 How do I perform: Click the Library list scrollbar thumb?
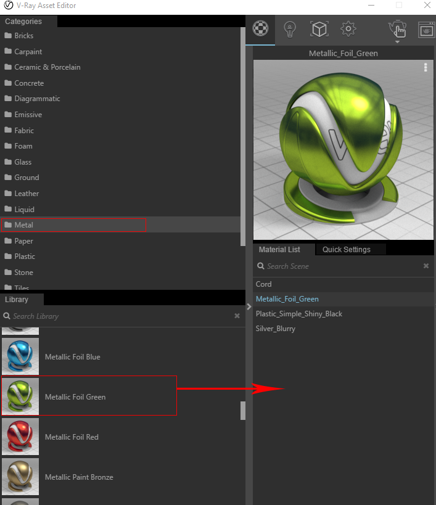[243, 411]
